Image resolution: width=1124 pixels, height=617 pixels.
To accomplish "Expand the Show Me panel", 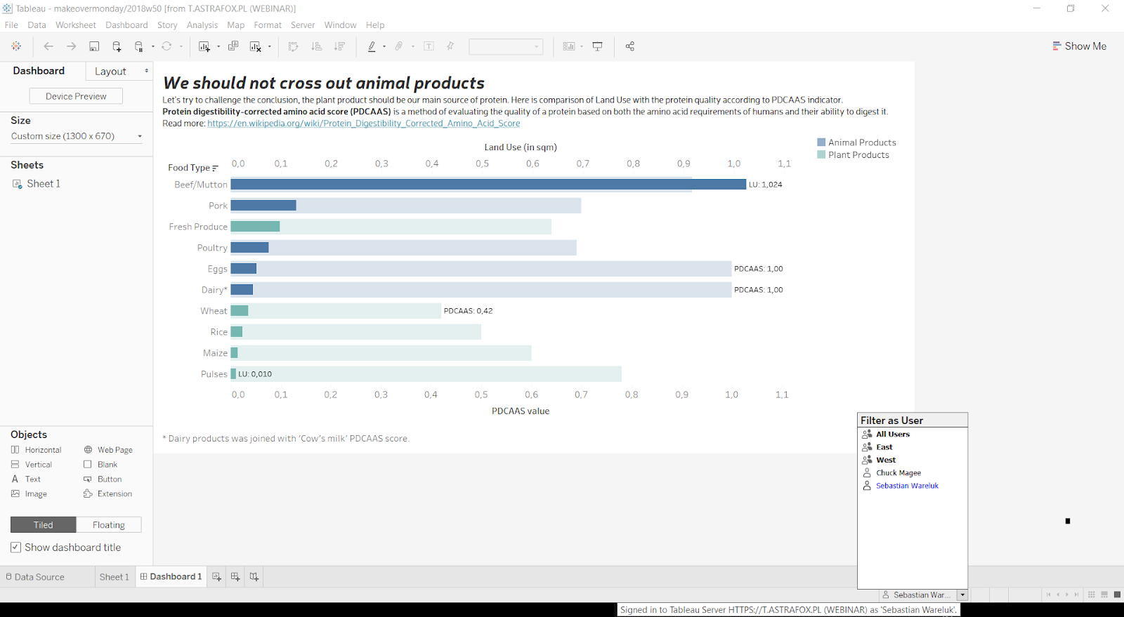I will tap(1079, 46).
